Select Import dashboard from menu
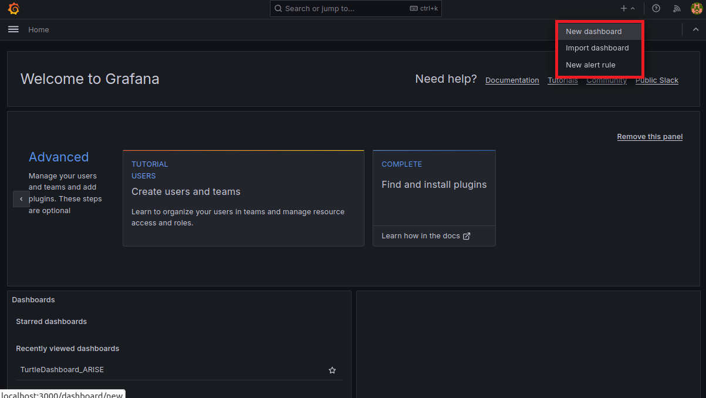 click(599, 48)
